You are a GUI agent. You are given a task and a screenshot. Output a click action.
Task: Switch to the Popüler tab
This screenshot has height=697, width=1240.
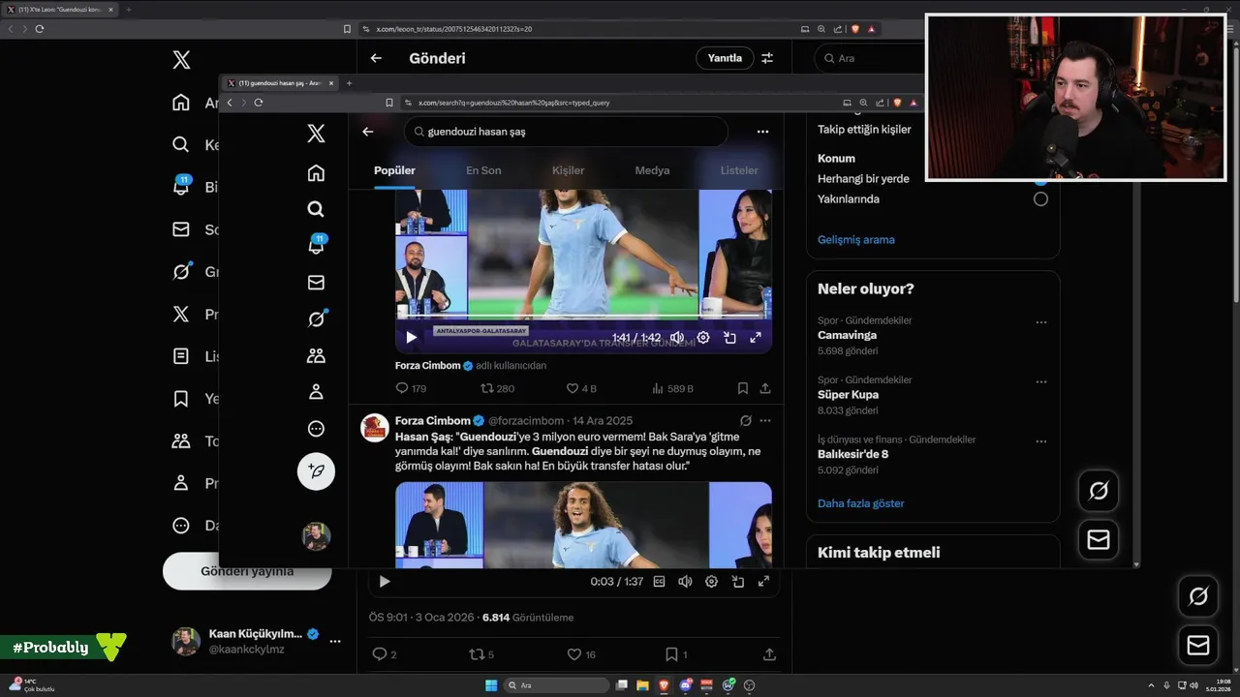pos(394,170)
